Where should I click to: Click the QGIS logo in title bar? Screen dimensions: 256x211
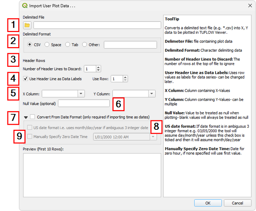25,6
